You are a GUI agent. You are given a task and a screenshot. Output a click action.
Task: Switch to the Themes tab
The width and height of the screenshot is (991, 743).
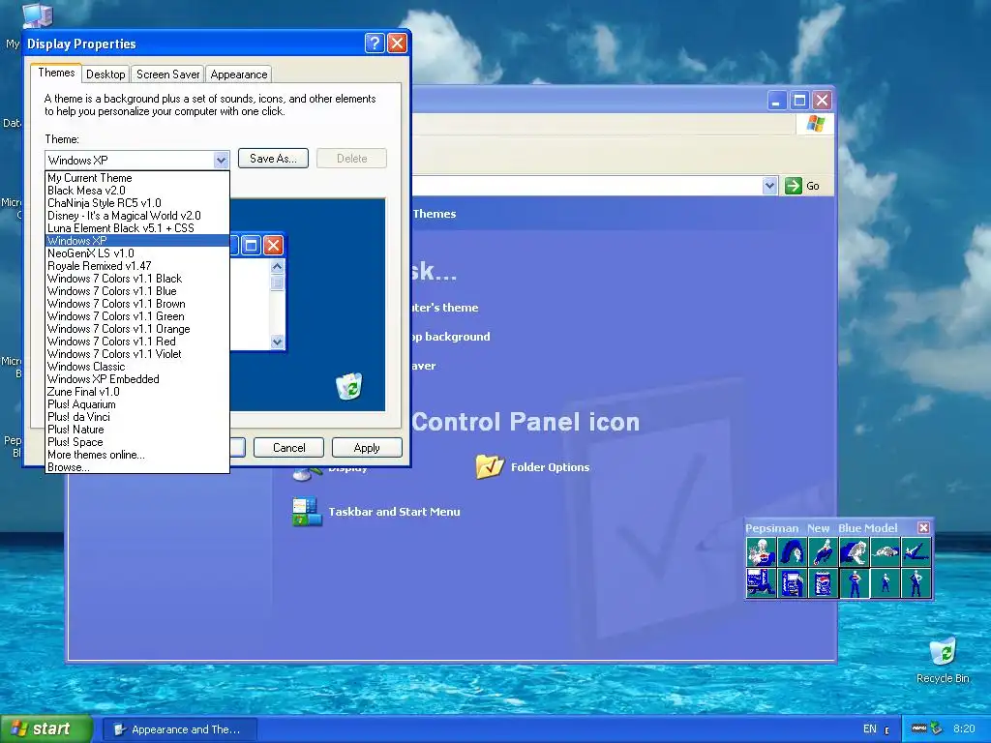(x=56, y=73)
